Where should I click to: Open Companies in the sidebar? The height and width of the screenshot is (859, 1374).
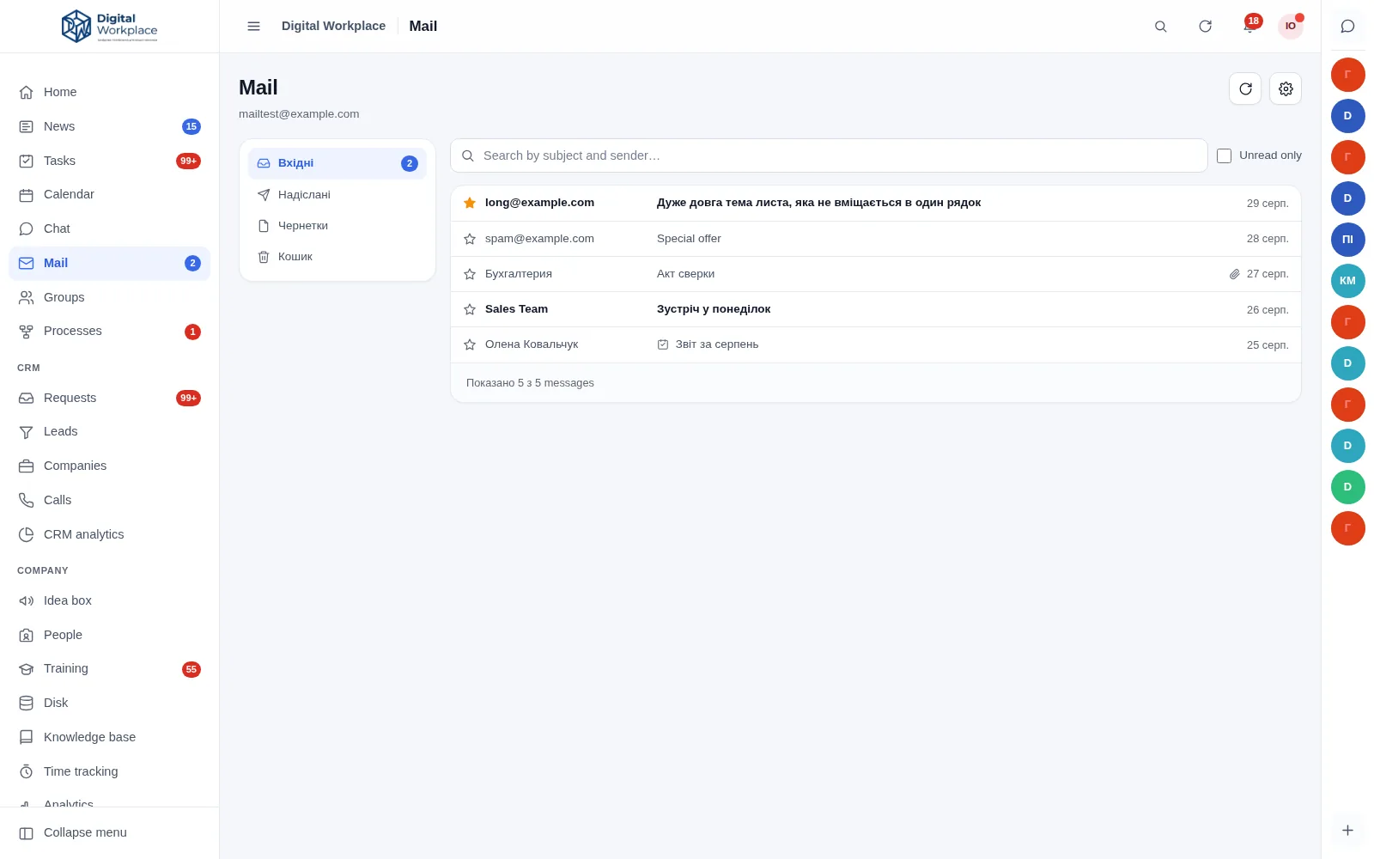click(x=109, y=466)
